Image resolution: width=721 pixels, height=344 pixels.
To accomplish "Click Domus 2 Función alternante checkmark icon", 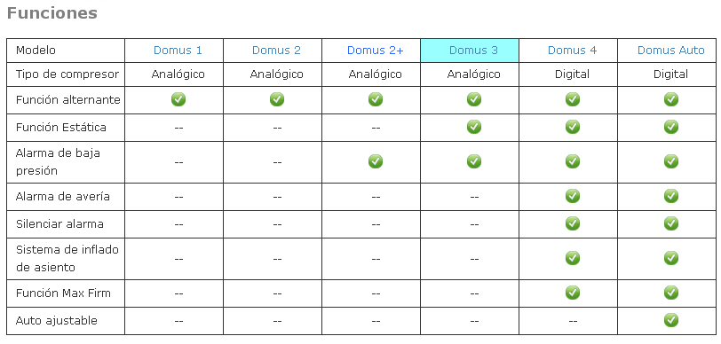I will click(277, 99).
